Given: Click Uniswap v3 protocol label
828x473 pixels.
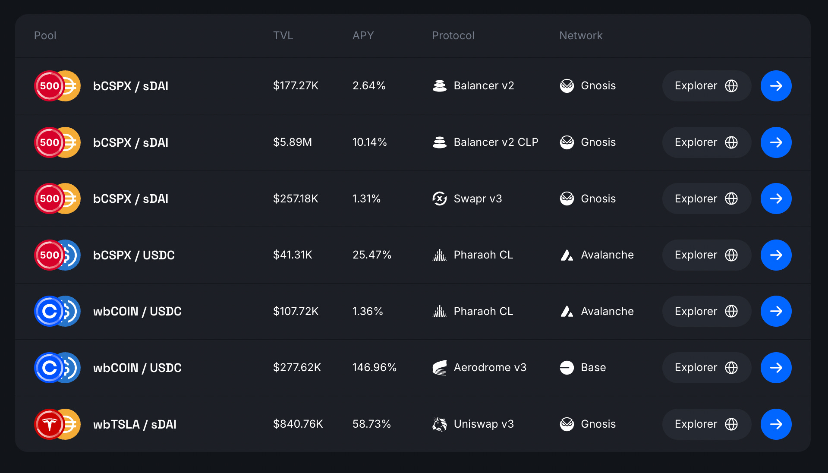Looking at the screenshot, I should coord(484,424).
